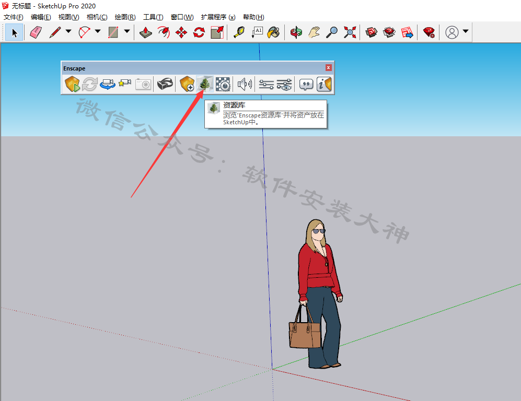Expand the Rectangle shapes dropdown arrow
This screenshot has height=401, width=521.
[127, 31]
